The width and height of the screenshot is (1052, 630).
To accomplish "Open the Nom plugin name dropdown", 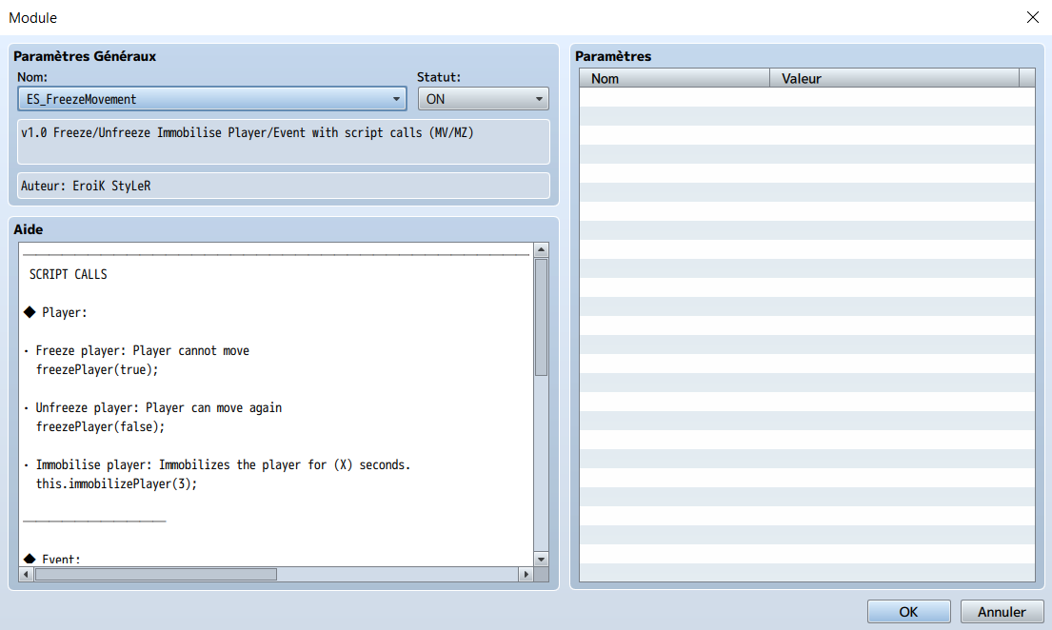I will click(x=211, y=99).
